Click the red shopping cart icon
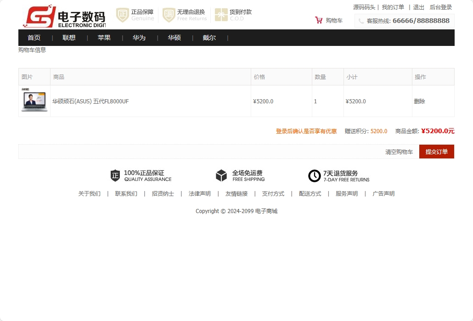 point(319,20)
